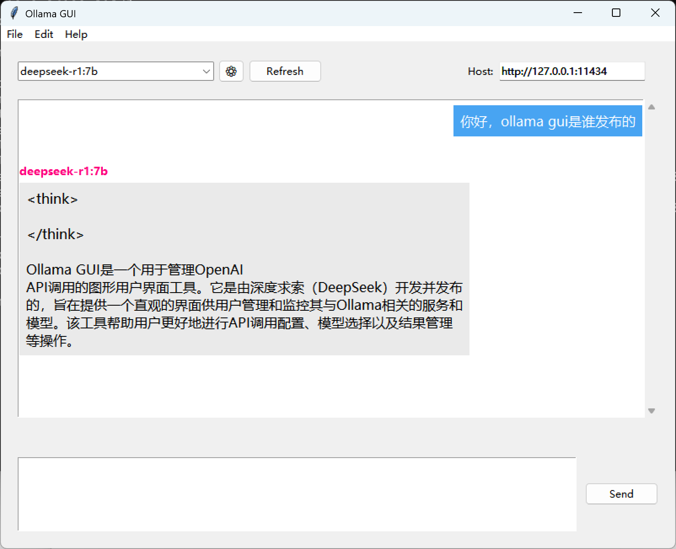Focus the Host address field

point(572,71)
